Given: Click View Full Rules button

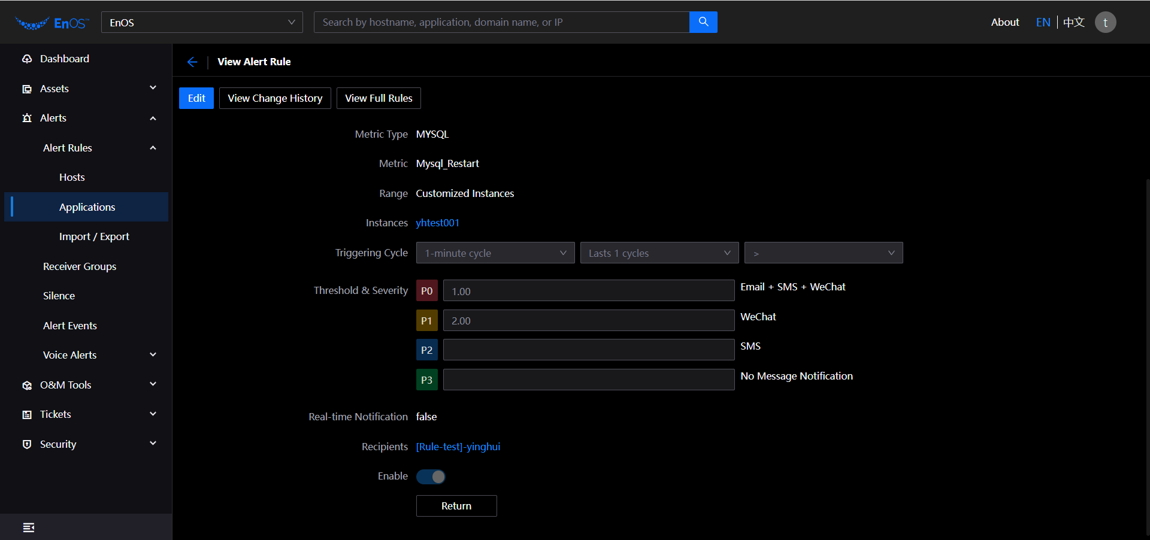Looking at the screenshot, I should coord(379,98).
